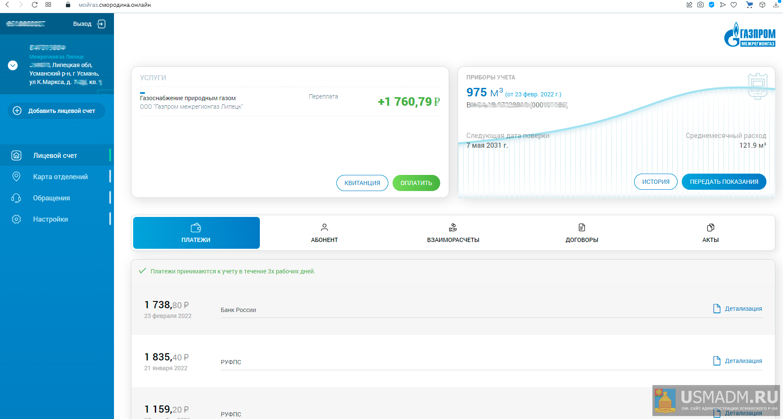
Task: Take a snapshot with the camera icon
Action: [700, 5]
